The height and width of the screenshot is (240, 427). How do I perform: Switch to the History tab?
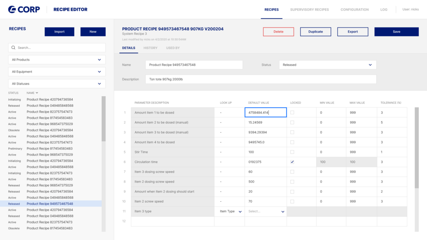pos(151,48)
